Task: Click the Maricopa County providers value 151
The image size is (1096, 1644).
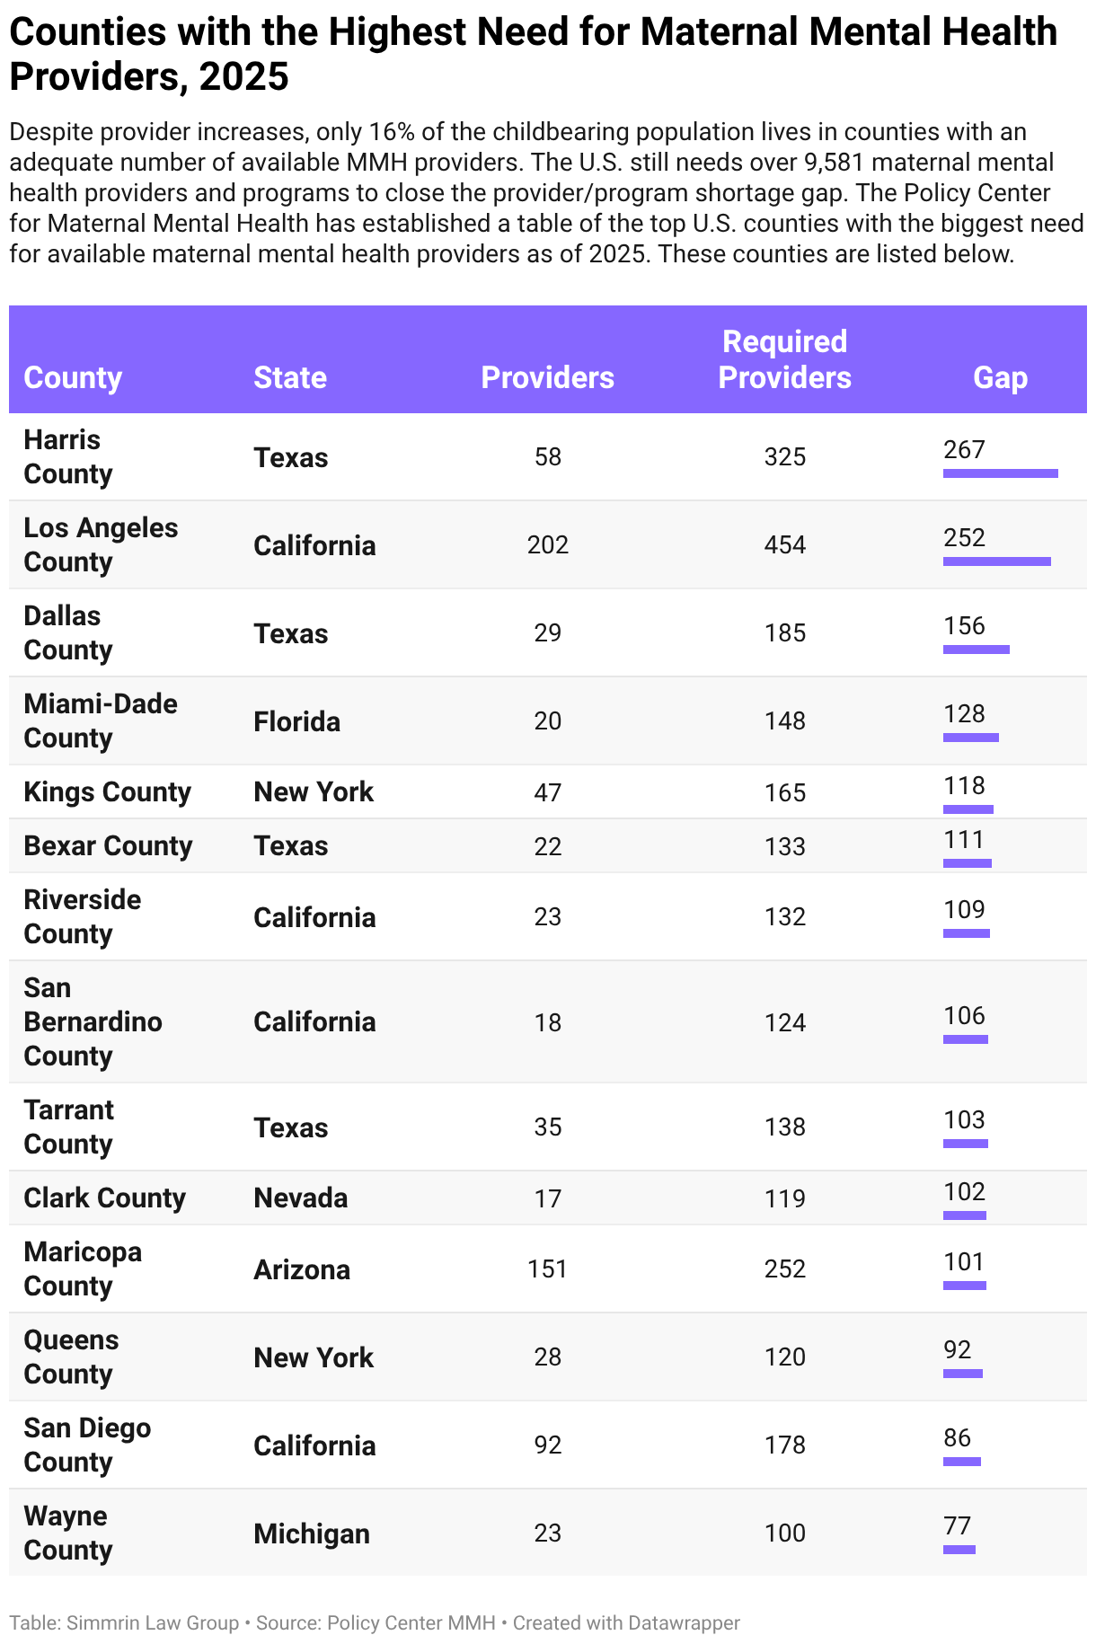Action: tap(548, 1268)
